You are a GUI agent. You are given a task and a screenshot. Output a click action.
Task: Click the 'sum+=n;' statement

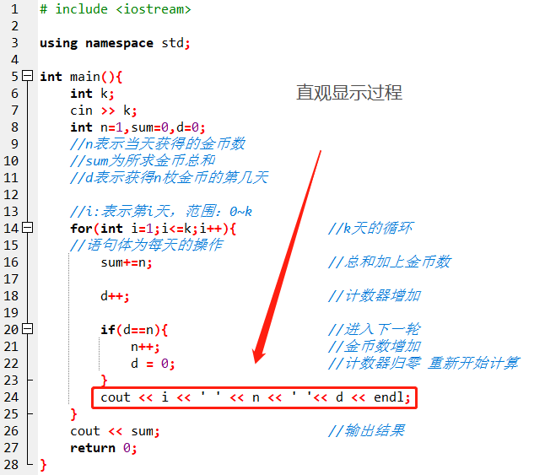point(127,262)
